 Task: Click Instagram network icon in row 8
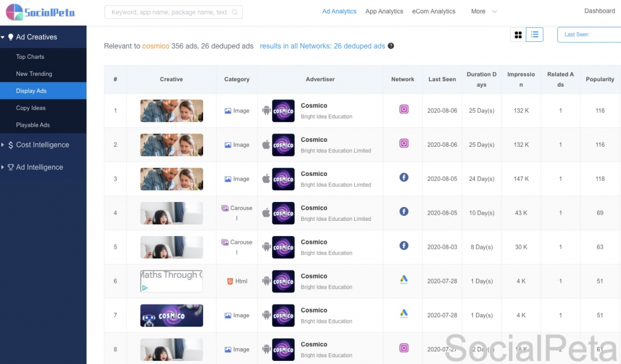(x=403, y=348)
